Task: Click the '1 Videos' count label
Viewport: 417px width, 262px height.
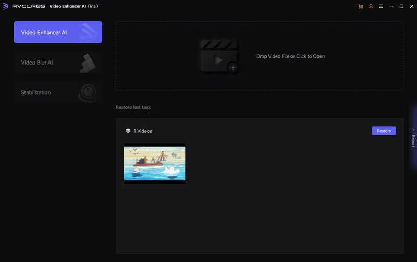Action: point(142,131)
